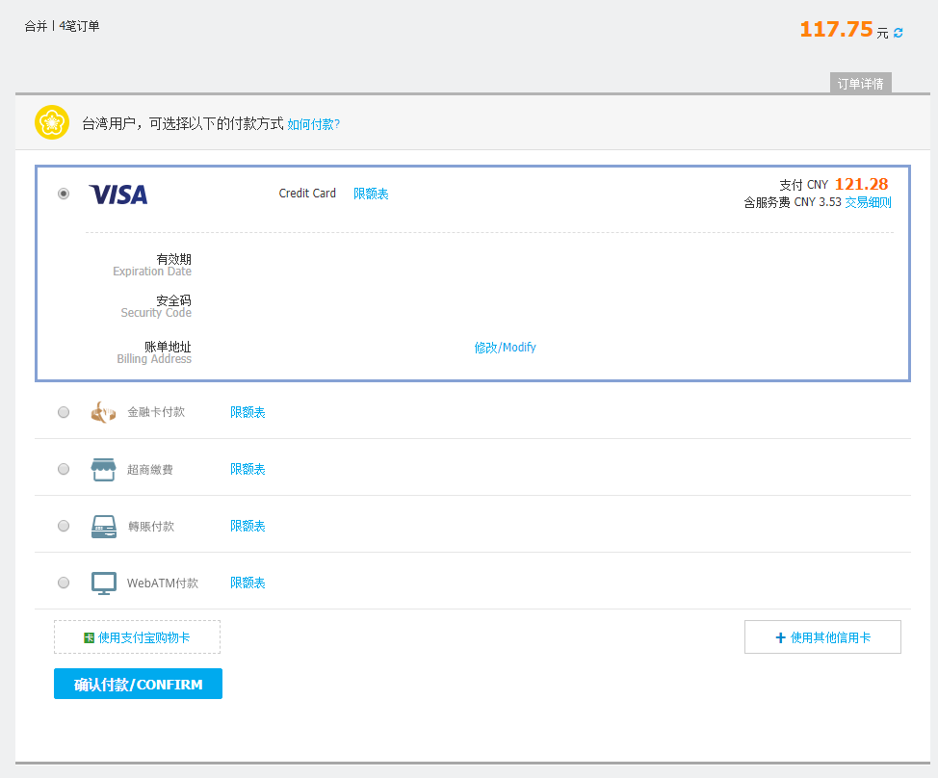Select the WebATM付款 radio button
The height and width of the screenshot is (778, 938).
(64, 583)
